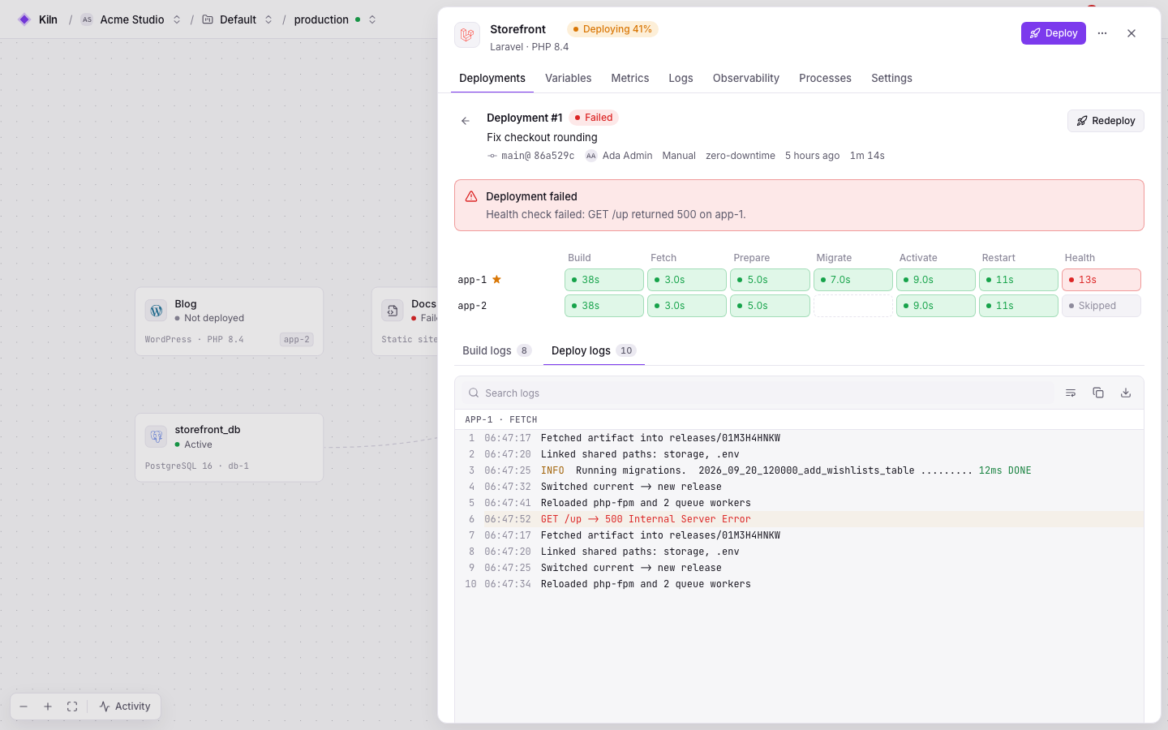Screen dimensions: 1168x730
Task: Go back from Deployment #1 details
Action: (466, 121)
